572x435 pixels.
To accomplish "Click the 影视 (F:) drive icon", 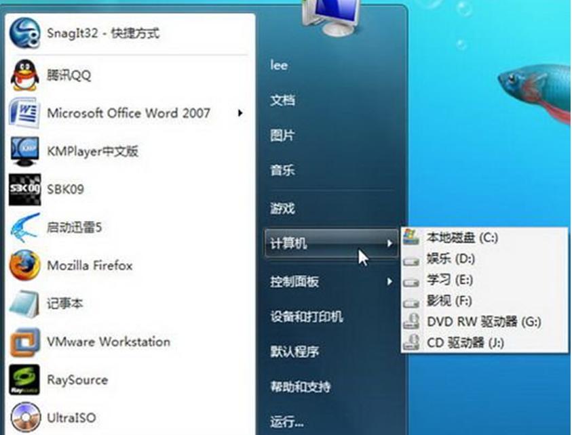I will [x=411, y=302].
